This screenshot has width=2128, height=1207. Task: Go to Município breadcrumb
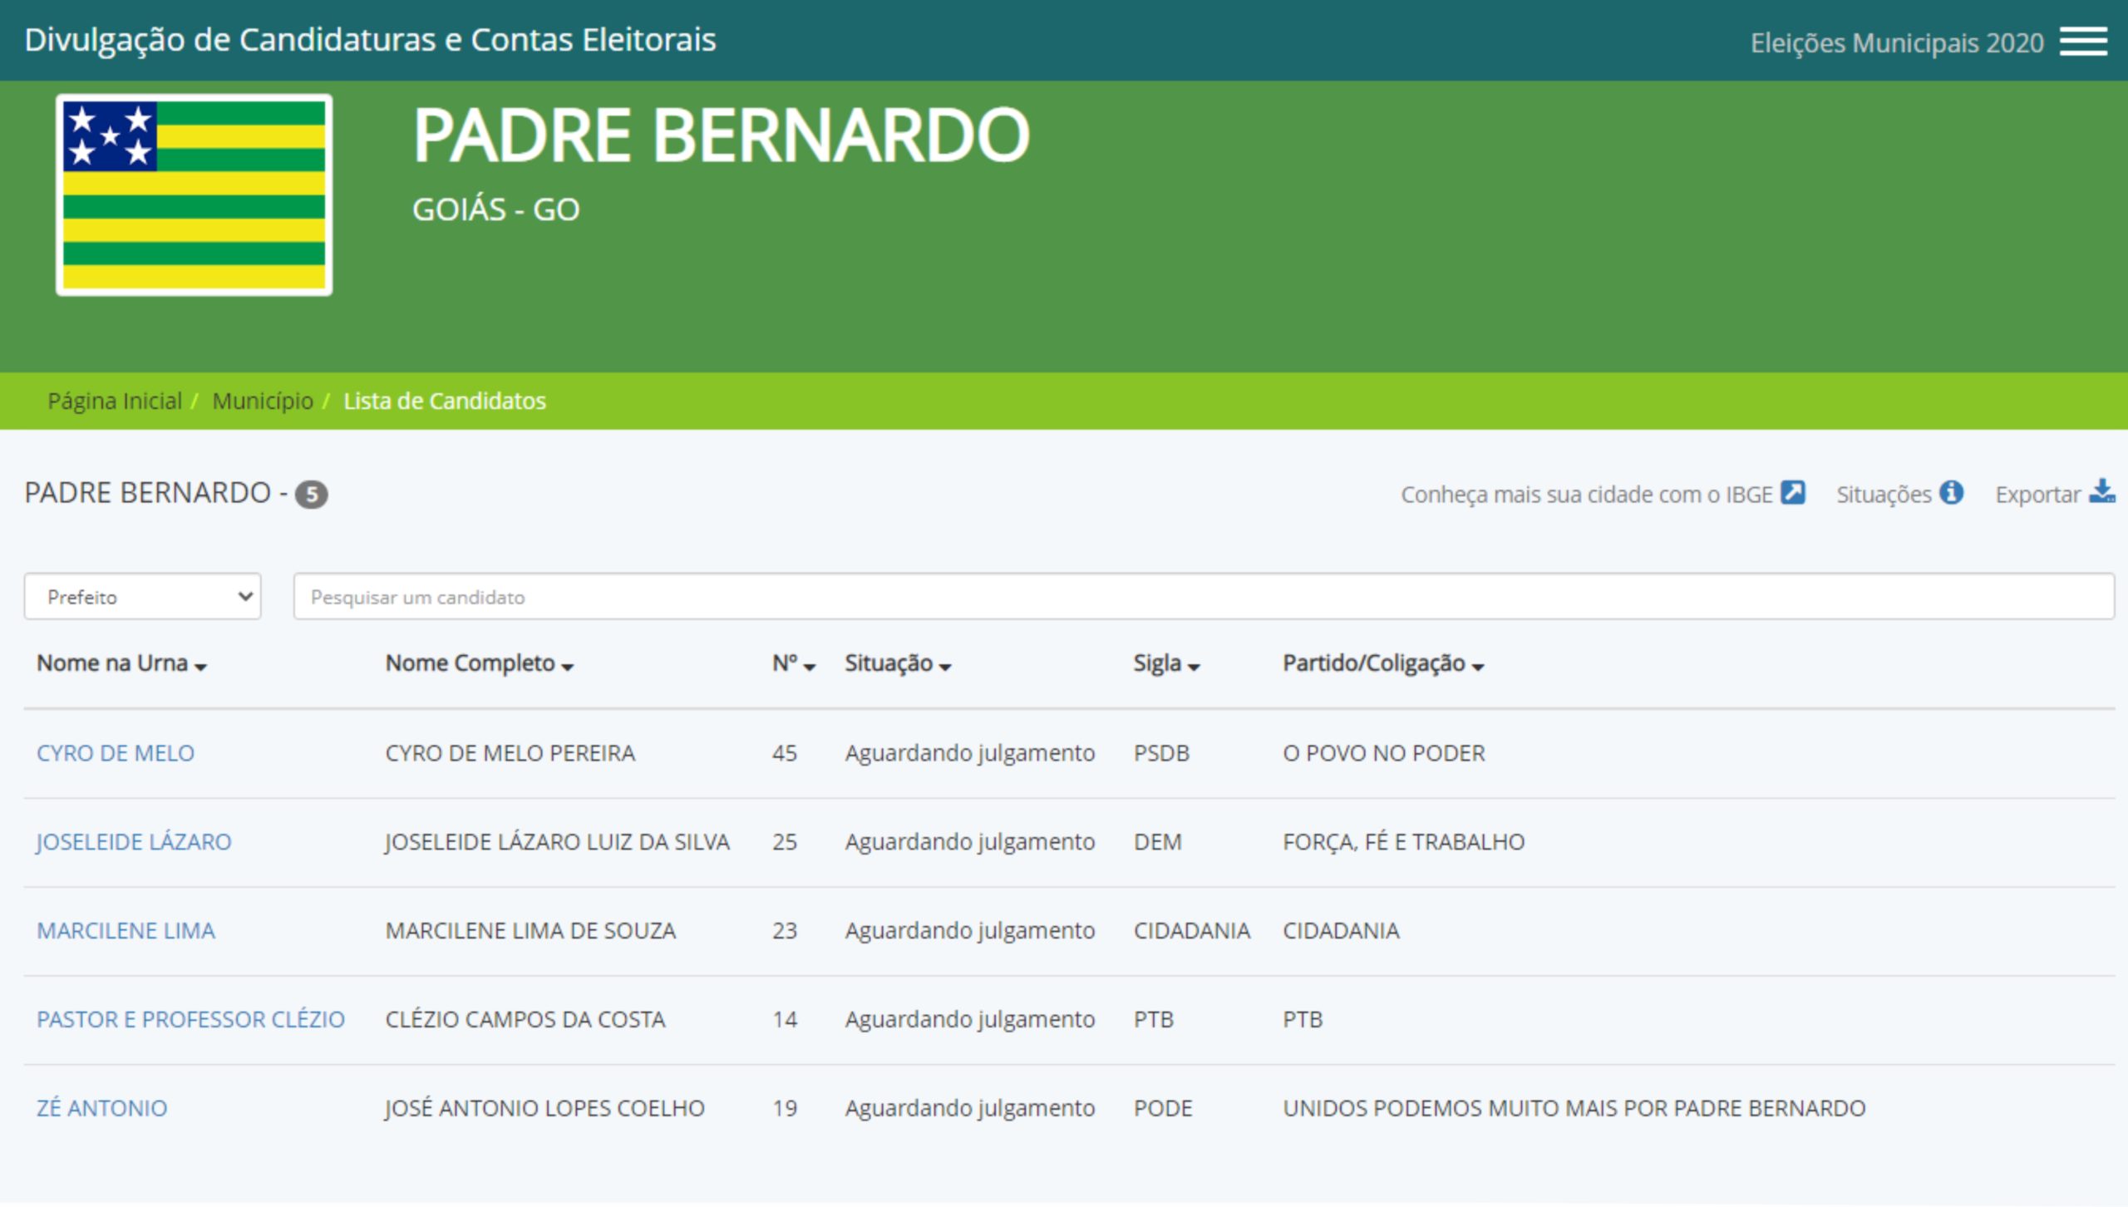click(263, 401)
